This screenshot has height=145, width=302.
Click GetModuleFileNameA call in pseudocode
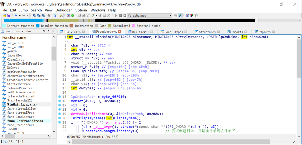tap(89, 114)
